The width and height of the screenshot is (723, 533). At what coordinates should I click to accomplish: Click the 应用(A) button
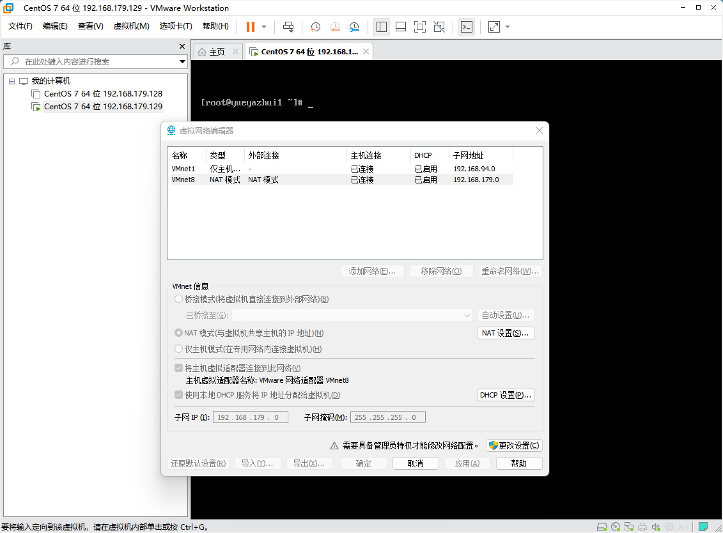pyautogui.click(x=467, y=463)
